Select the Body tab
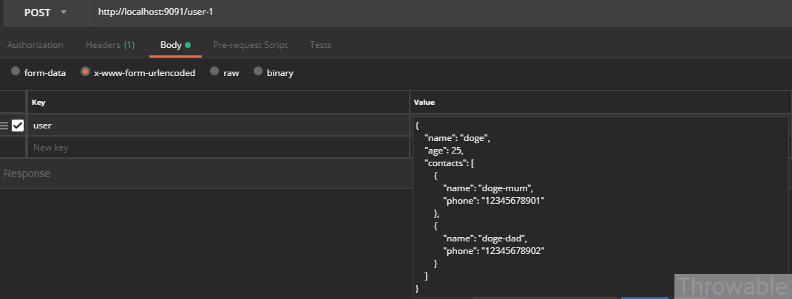This screenshot has width=792, height=299. coord(171,45)
